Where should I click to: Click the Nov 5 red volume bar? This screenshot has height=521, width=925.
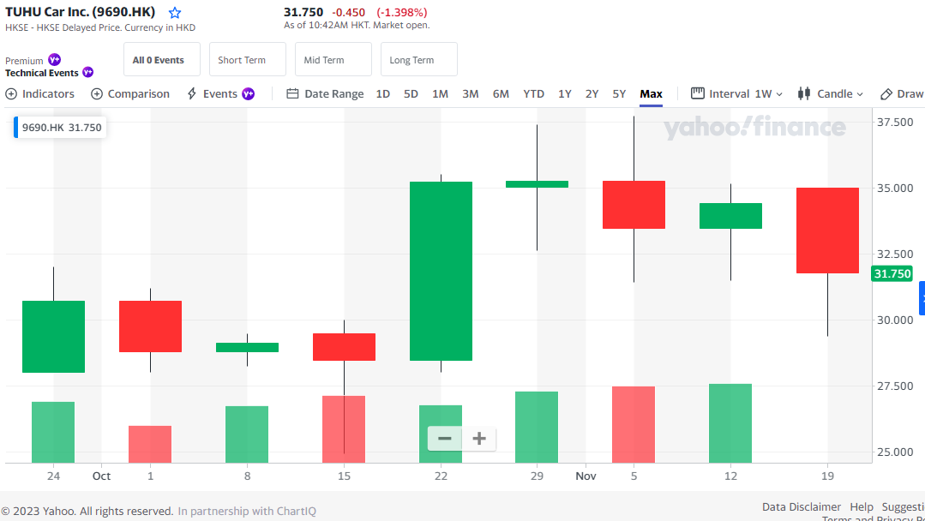(x=634, y=424)
